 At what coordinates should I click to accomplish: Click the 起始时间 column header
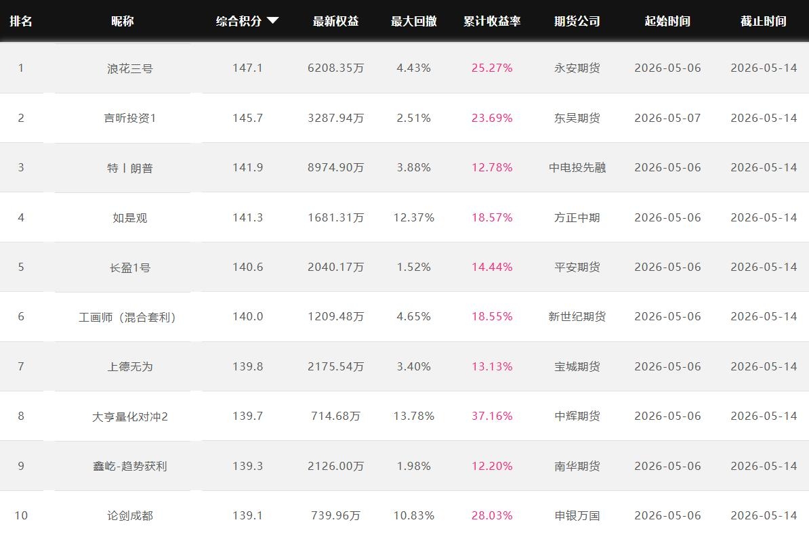[x=667, y=21]
